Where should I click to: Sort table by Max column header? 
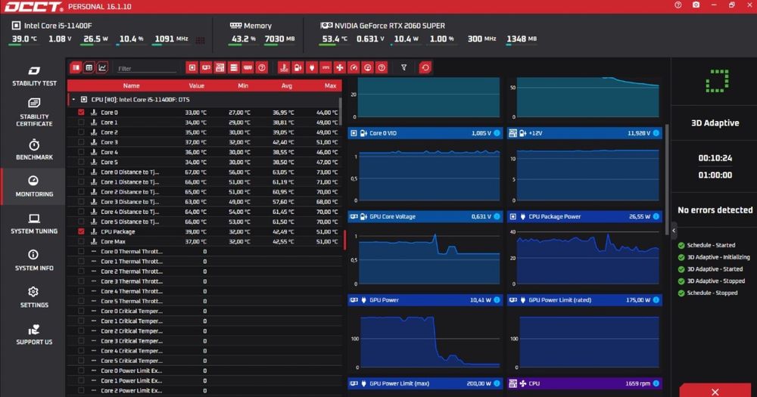click(330, 86)
